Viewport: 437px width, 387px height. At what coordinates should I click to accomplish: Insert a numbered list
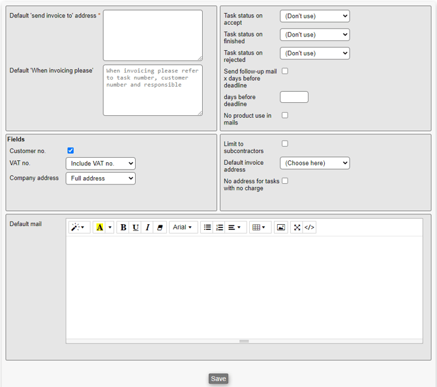[220, 227]
